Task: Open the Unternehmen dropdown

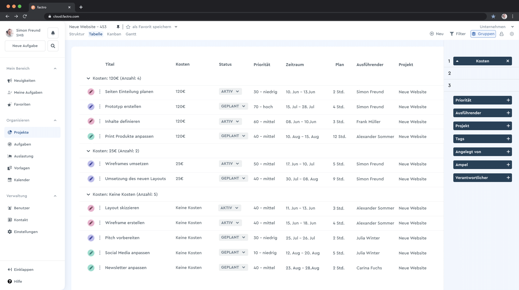Action: 497,27
